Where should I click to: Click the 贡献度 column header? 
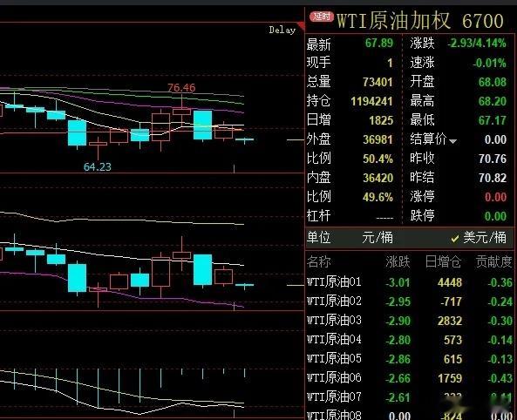[493, 261]
